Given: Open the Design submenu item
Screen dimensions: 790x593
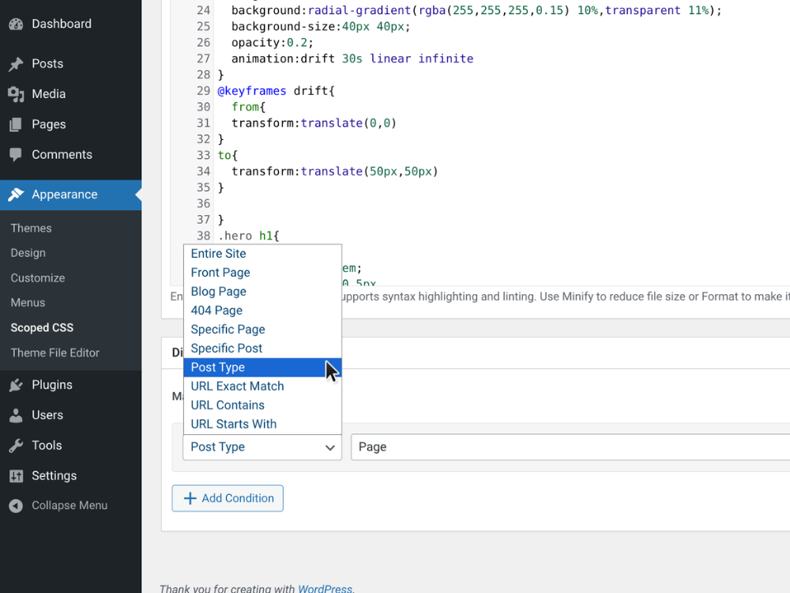Looking at the screenshot, I should coord(28,253).
